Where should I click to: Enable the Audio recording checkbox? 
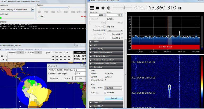click(x=97, y=93)
